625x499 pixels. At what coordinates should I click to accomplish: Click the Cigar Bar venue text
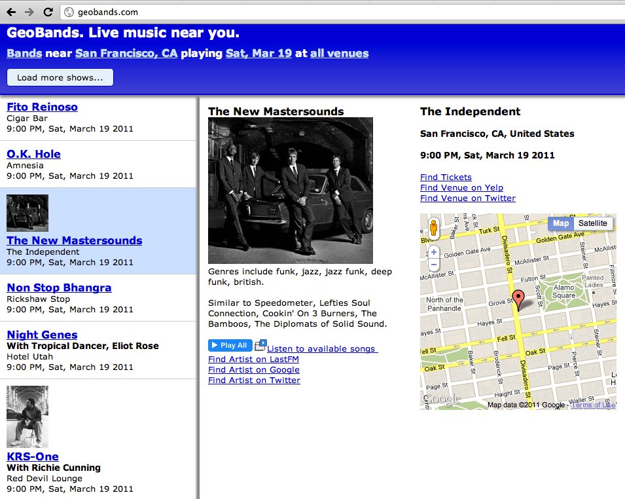(x=27, y=119)
